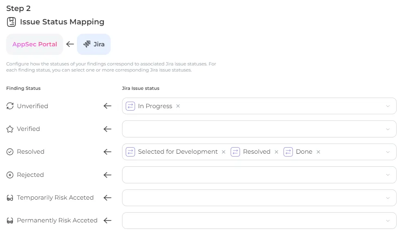The width and height of the screenshot is (408, 235).
Task: Remove the Resolved Jira status tag
Action: coord(276,152)
